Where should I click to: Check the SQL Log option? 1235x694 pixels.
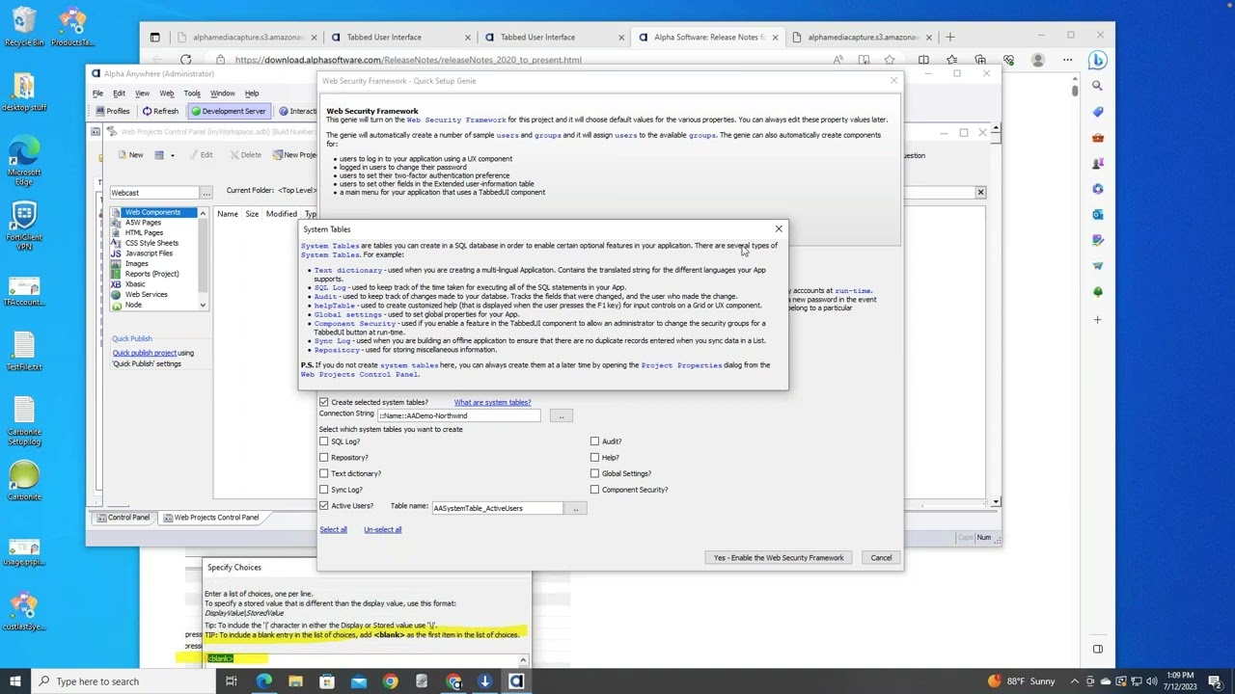click(324, 441)
